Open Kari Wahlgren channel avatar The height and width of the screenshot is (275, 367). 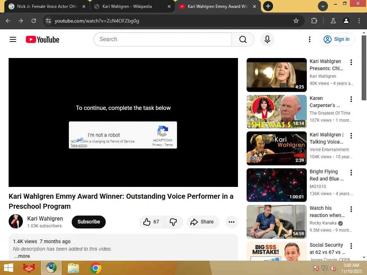coord(16,221)
